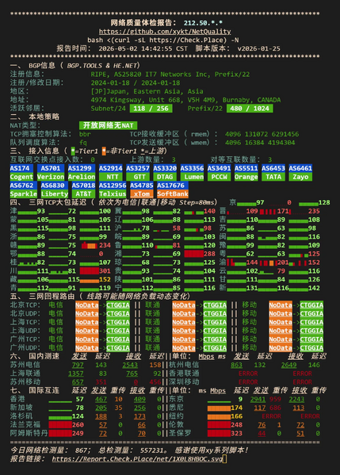Click the AS3320 badge
Image resolution: width=340 pixels, height=475 pixels.
(x=165, y=168)
